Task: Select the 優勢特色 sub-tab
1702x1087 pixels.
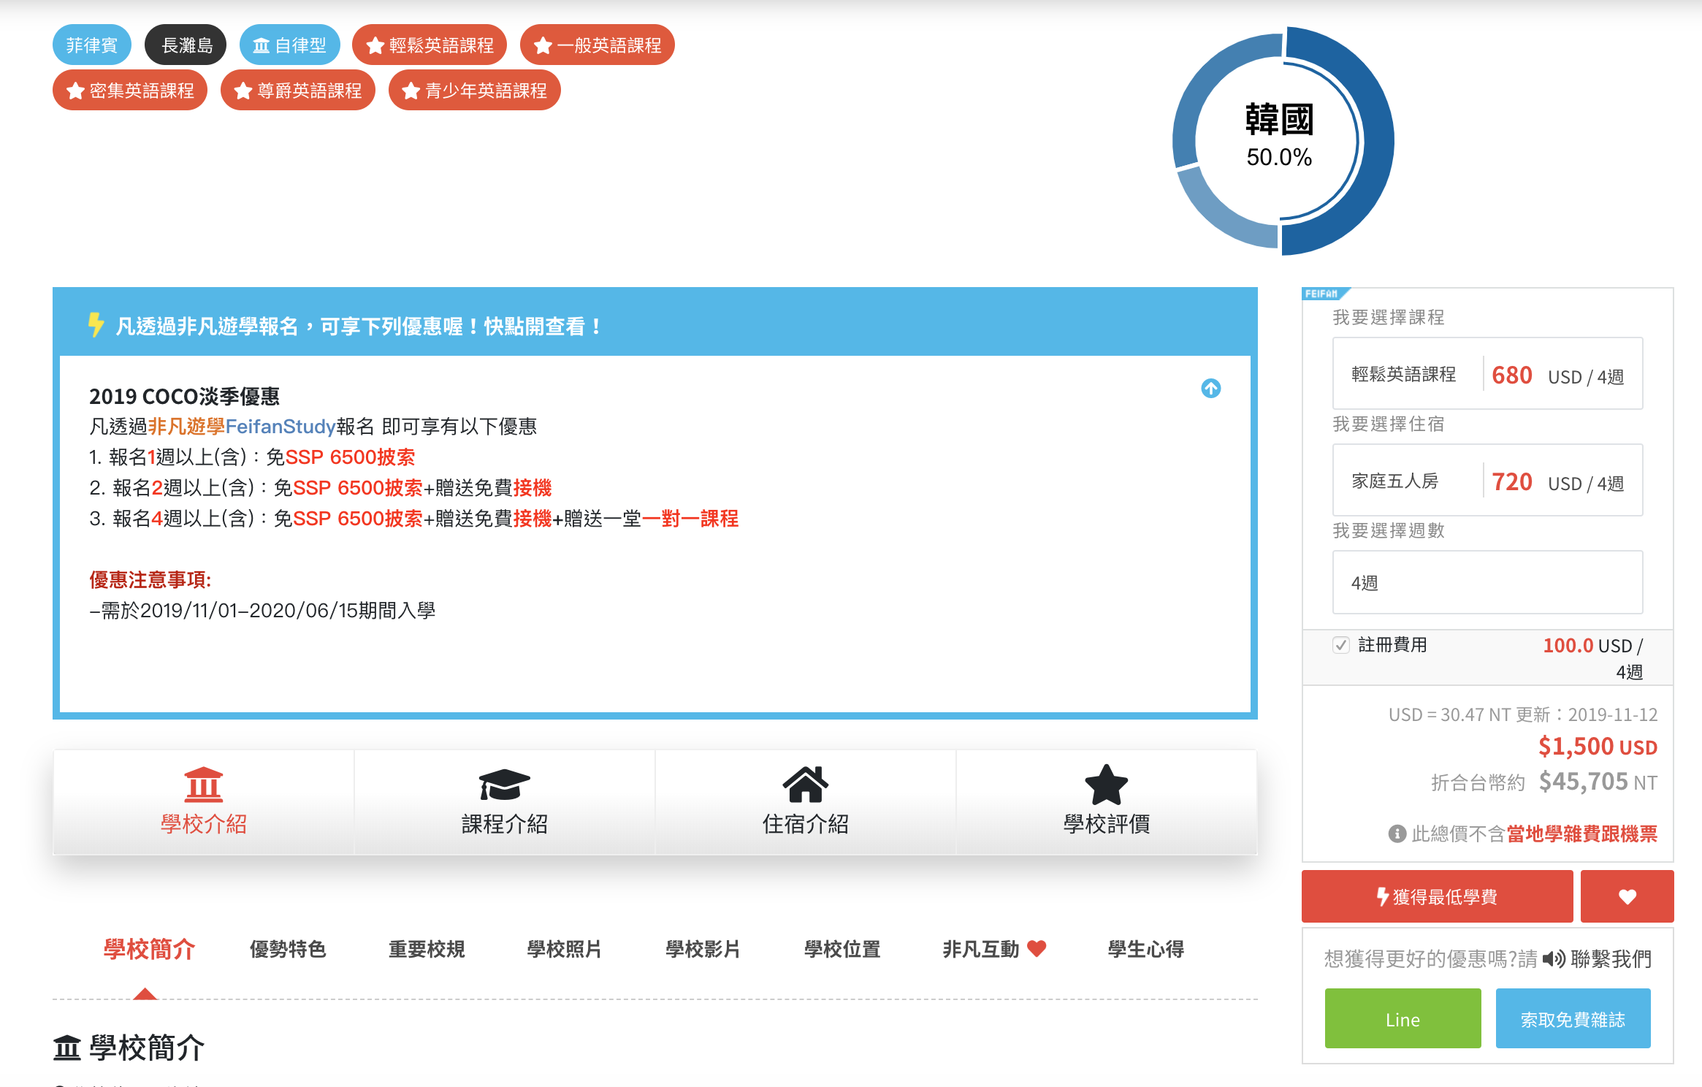Action: click(x=288, y=950)
